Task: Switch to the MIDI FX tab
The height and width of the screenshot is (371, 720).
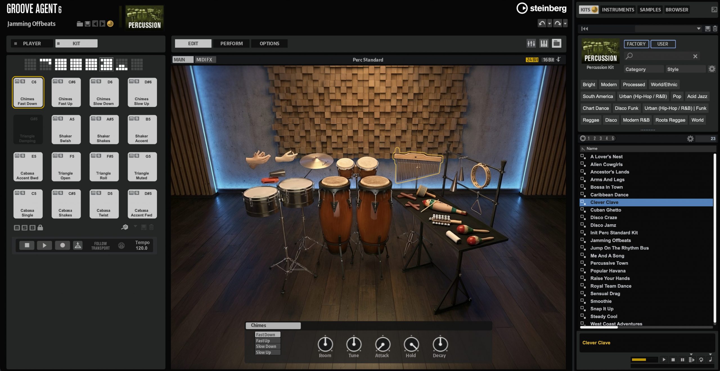Action: pos(205,60)
